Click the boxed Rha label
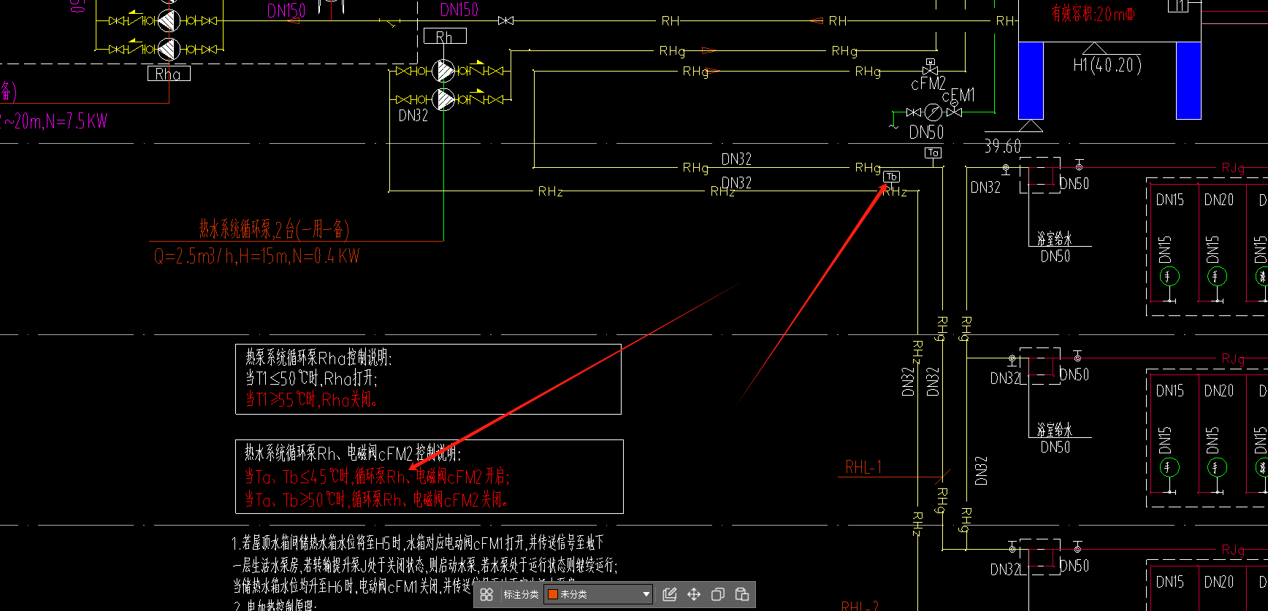Viewport: 1268px width, 611px height. tap(168, 73)
